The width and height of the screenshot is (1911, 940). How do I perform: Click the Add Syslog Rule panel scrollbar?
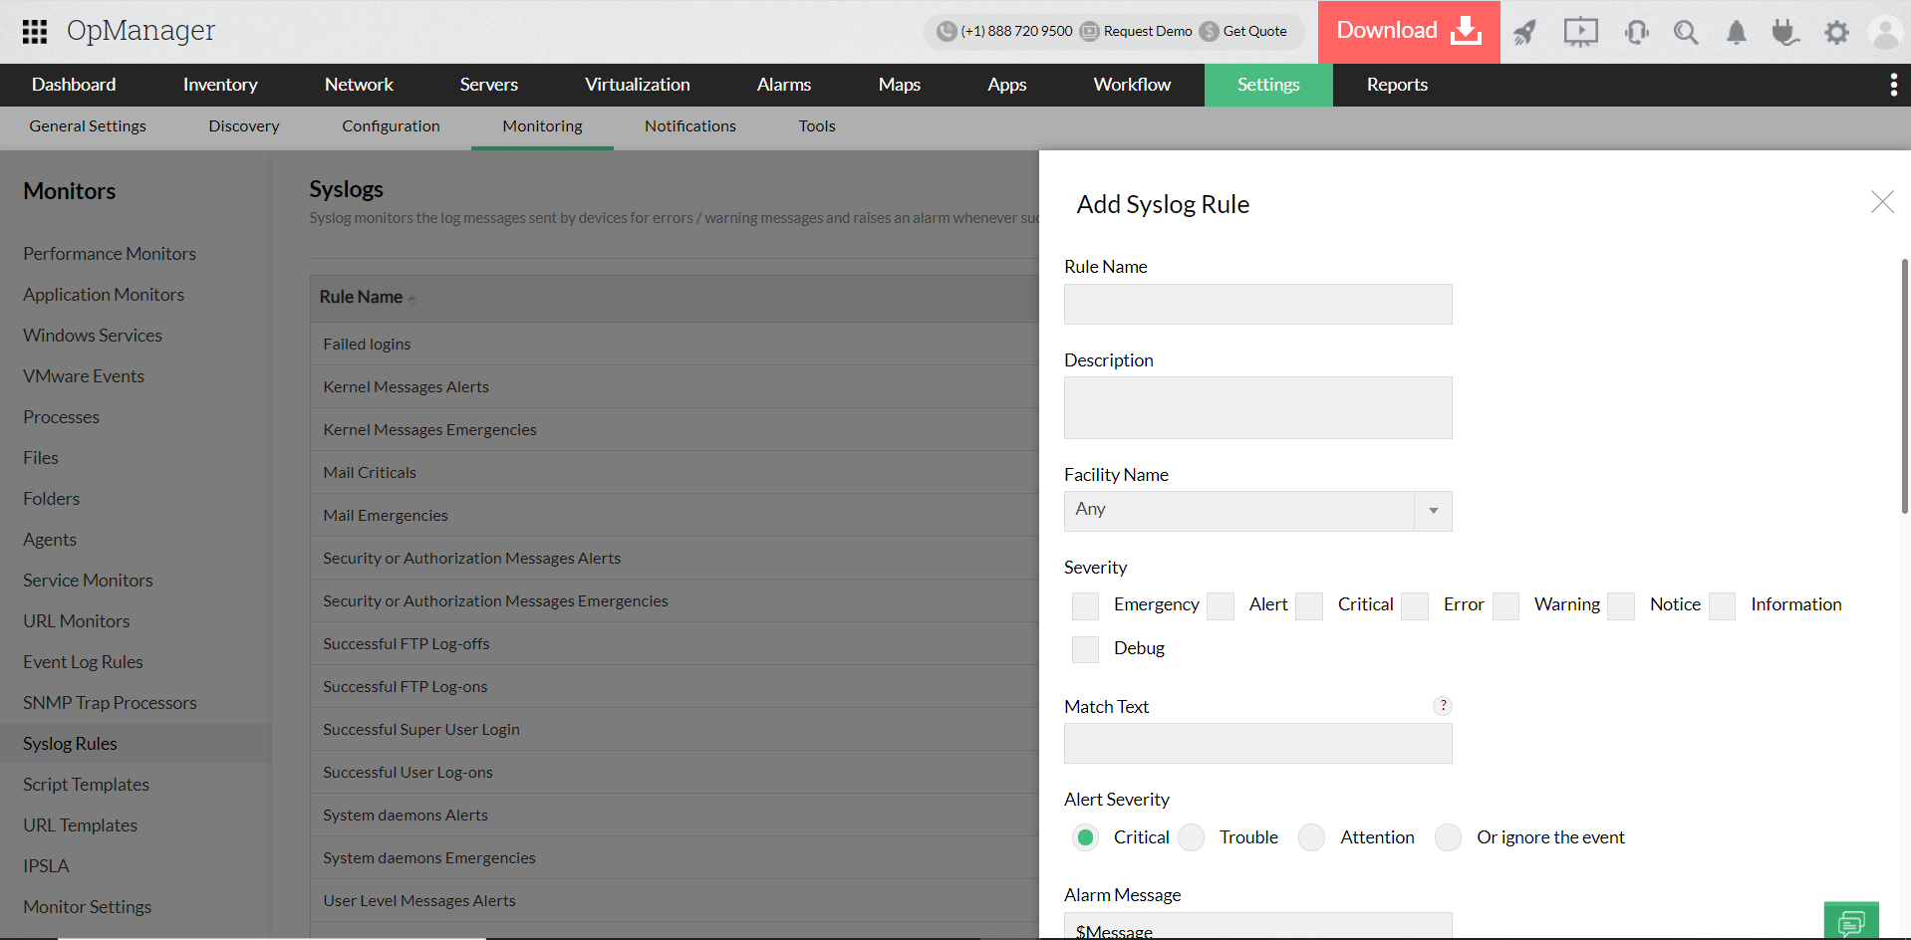1904,386
